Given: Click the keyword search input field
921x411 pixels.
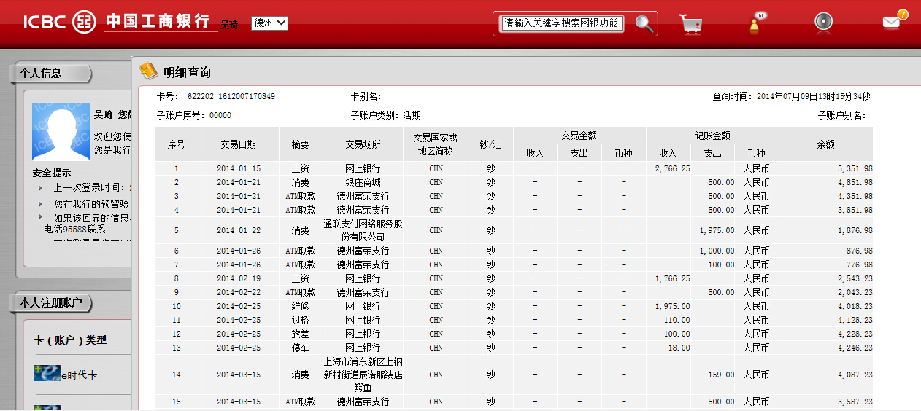Looking at the screenshot, I should pyautogui.click(x=561, y=23).
